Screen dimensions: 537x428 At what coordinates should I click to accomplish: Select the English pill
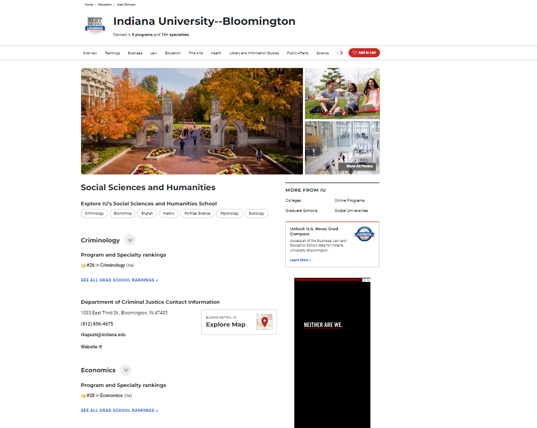(147, 213)
